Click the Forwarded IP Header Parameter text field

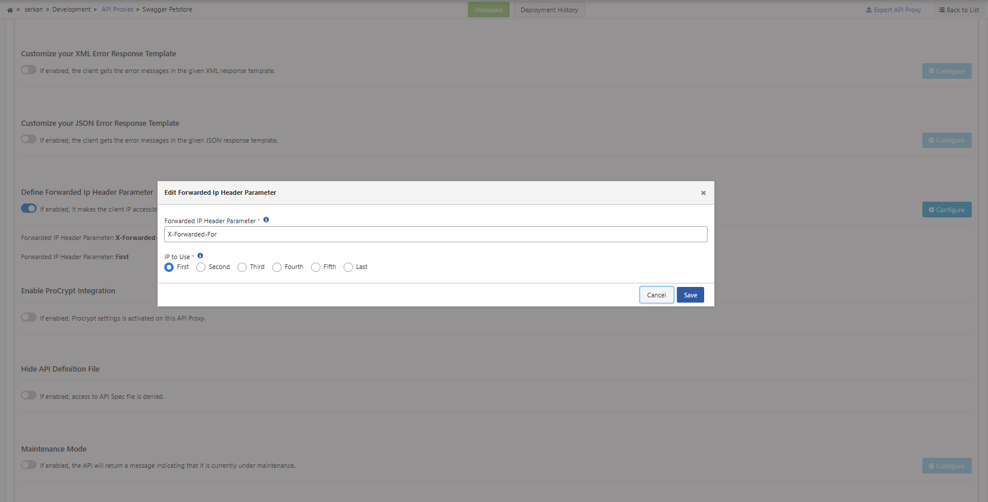click(435, 234)
